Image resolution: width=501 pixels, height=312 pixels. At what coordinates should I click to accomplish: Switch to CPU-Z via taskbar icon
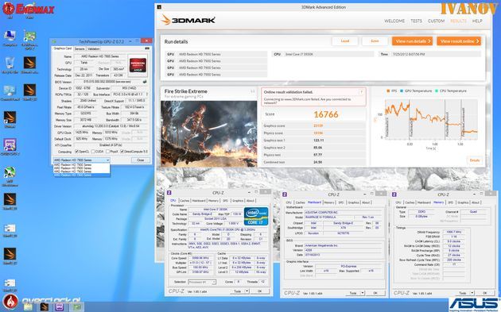tap(60, 307)
